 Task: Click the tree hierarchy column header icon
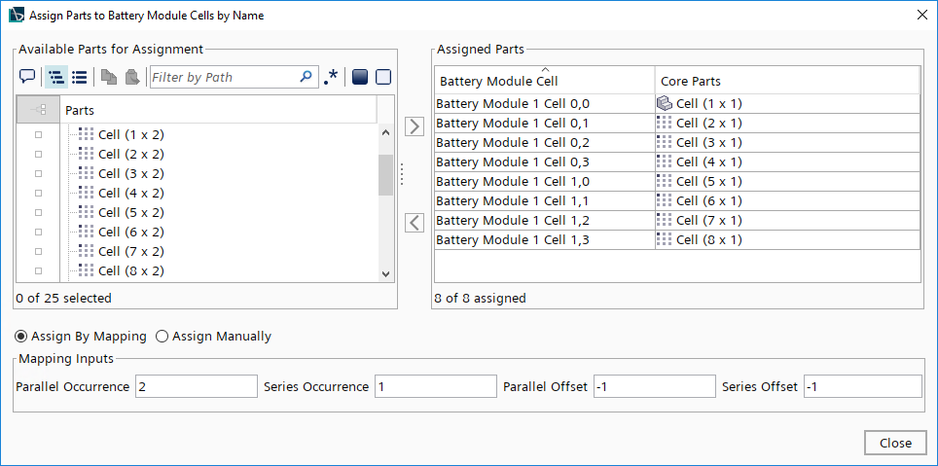tap(39, 110)
